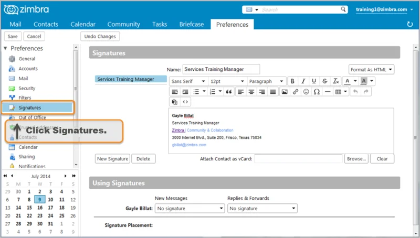
Task: Click the Attach Contact as vCard field
Action: point(298,158)
